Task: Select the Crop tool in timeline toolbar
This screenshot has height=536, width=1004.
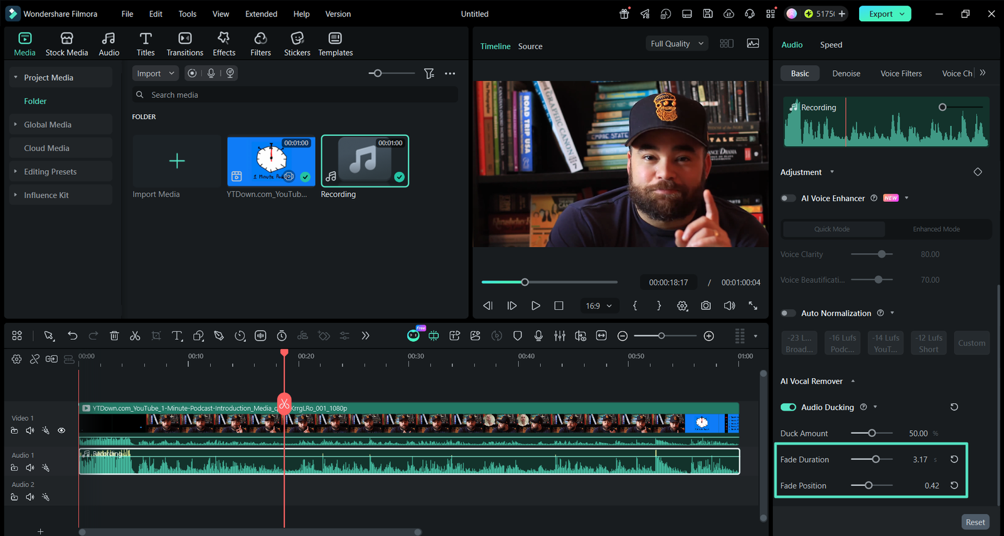Action: pos(156,336)
